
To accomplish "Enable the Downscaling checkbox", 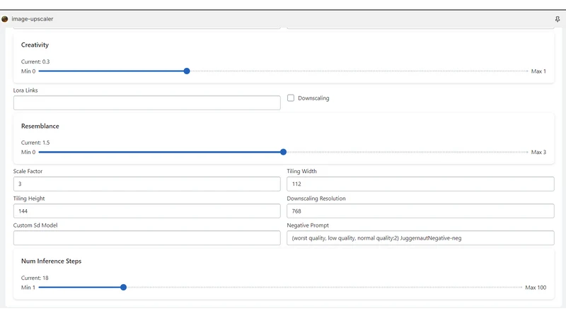I will point(291,98).
